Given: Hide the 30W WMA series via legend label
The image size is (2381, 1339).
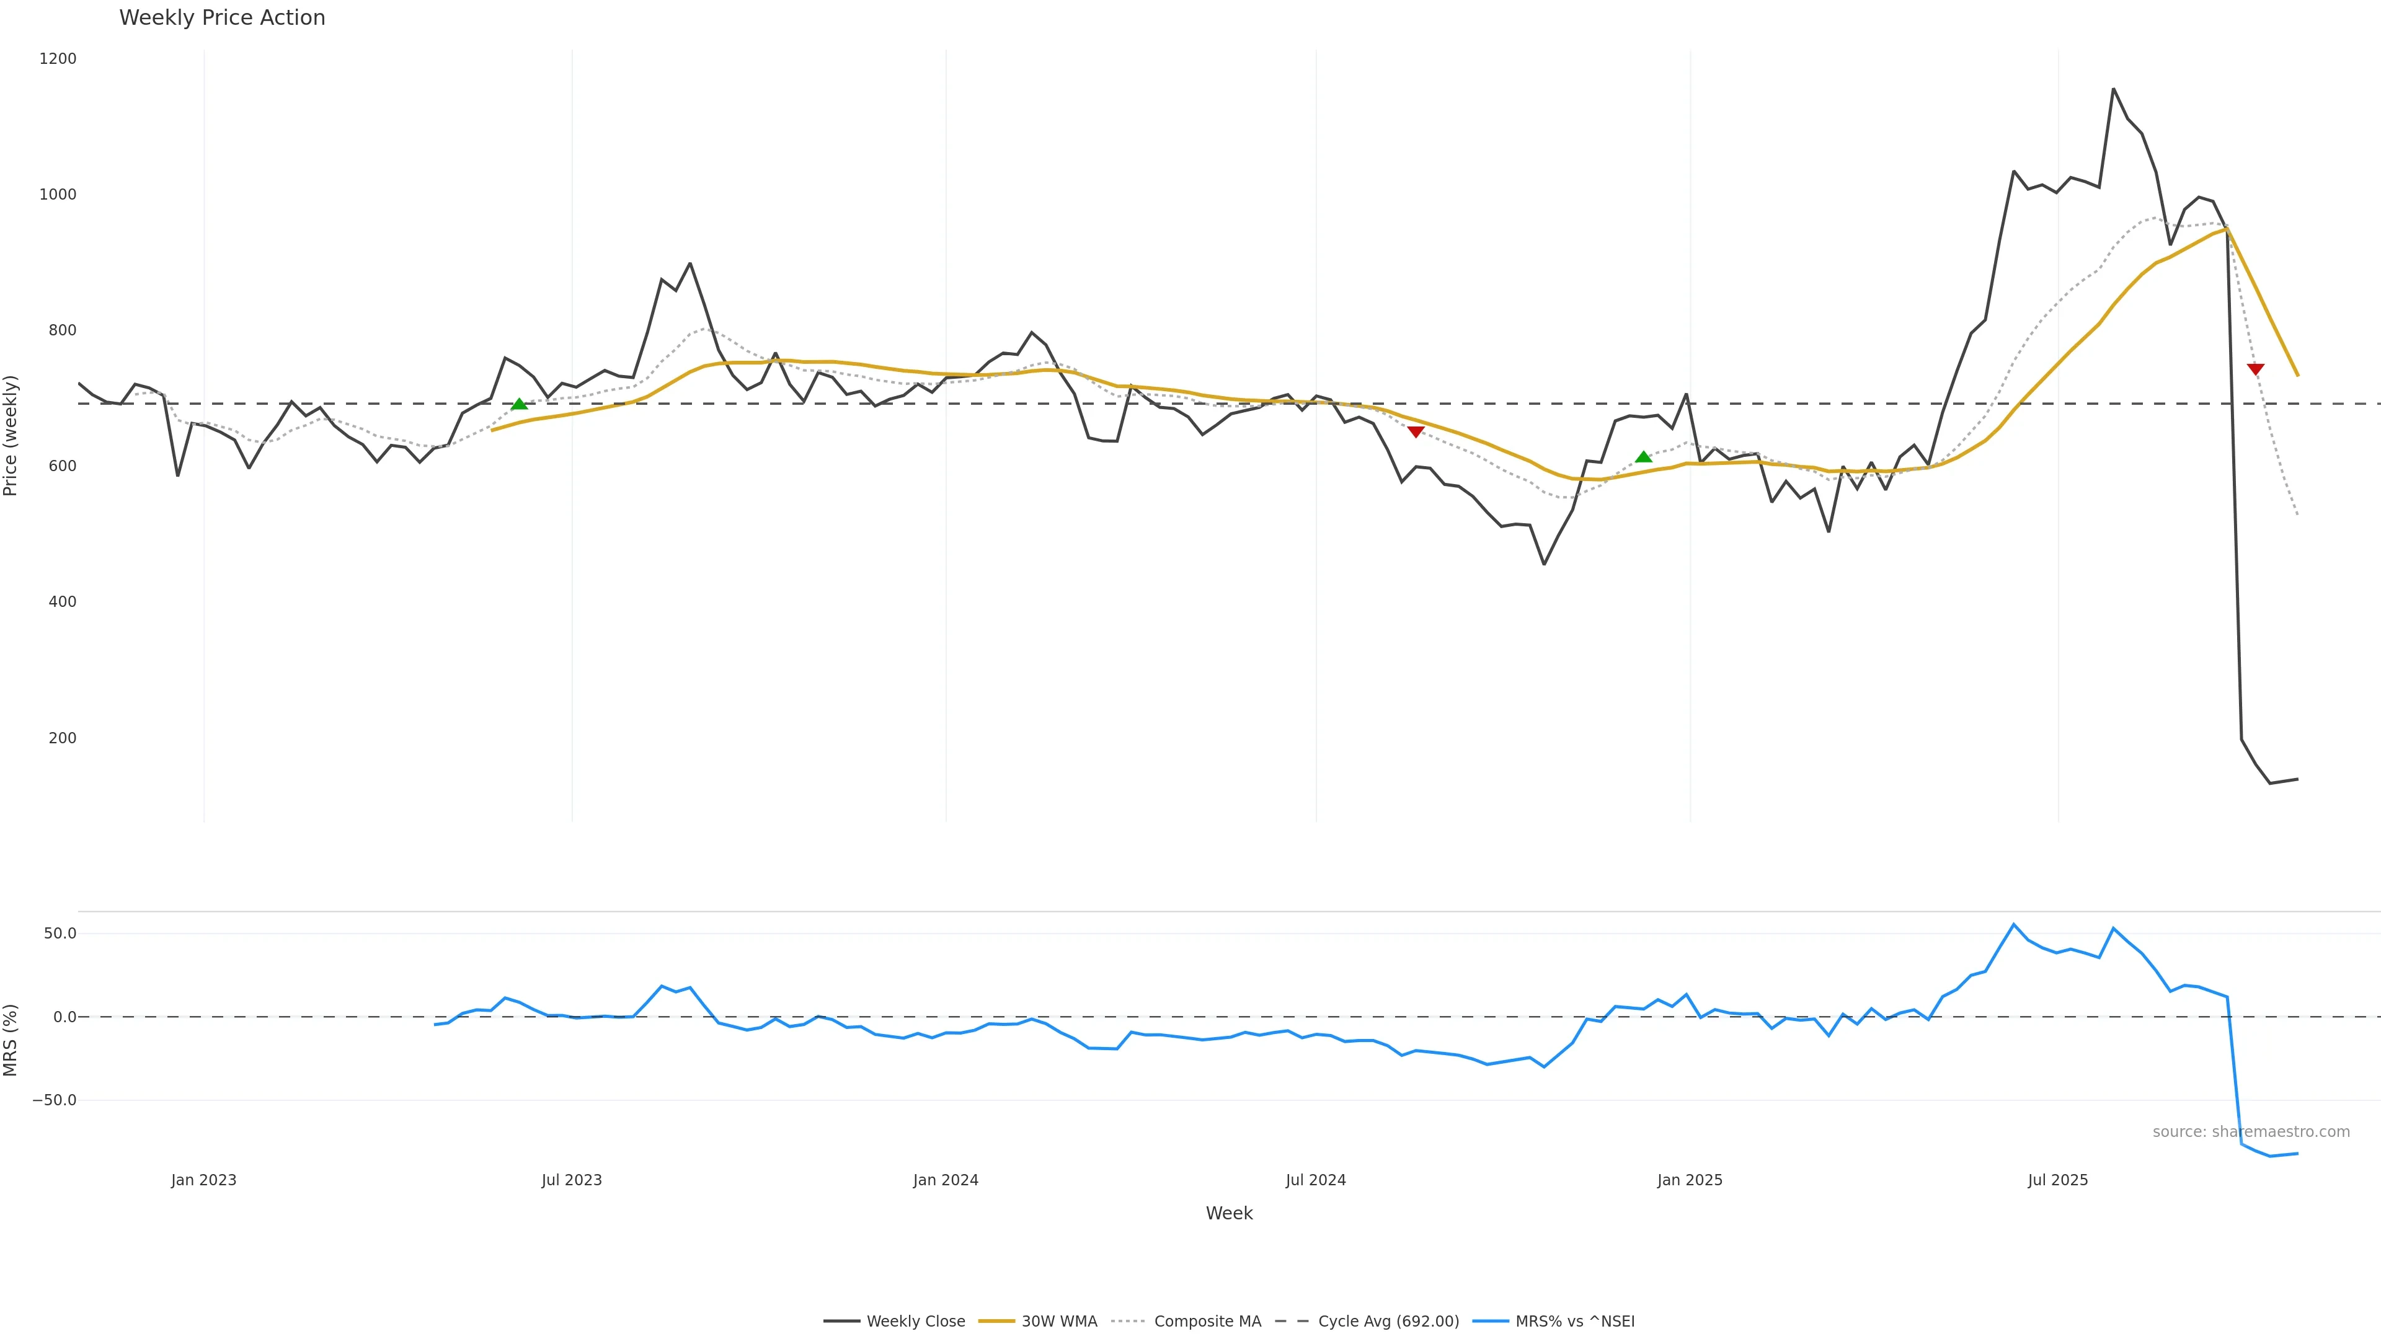Looking at the screenshot, I should tap(1059, 1322).
